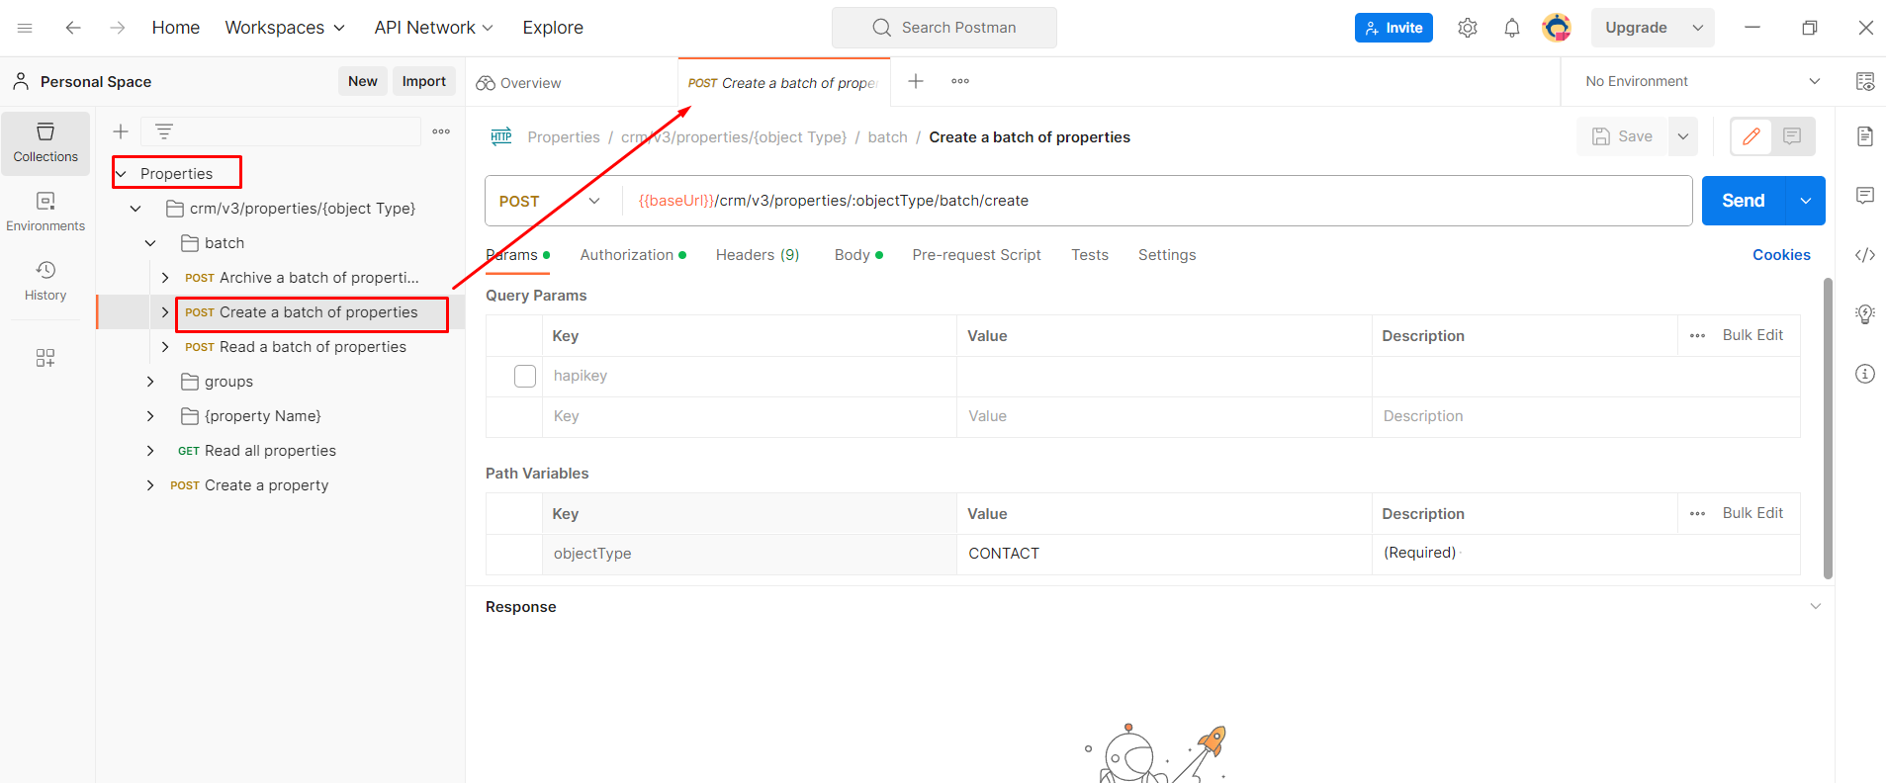Expand the {property Name} folder
Screen dimensions: 1886x783
pos(150,416)
